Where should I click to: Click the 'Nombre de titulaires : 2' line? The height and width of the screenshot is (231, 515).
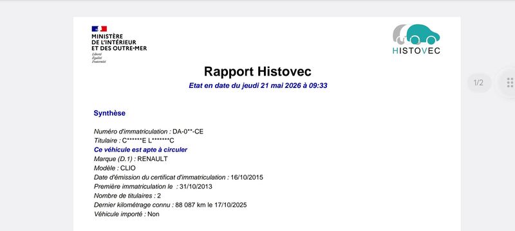click(x=127, y=196)
